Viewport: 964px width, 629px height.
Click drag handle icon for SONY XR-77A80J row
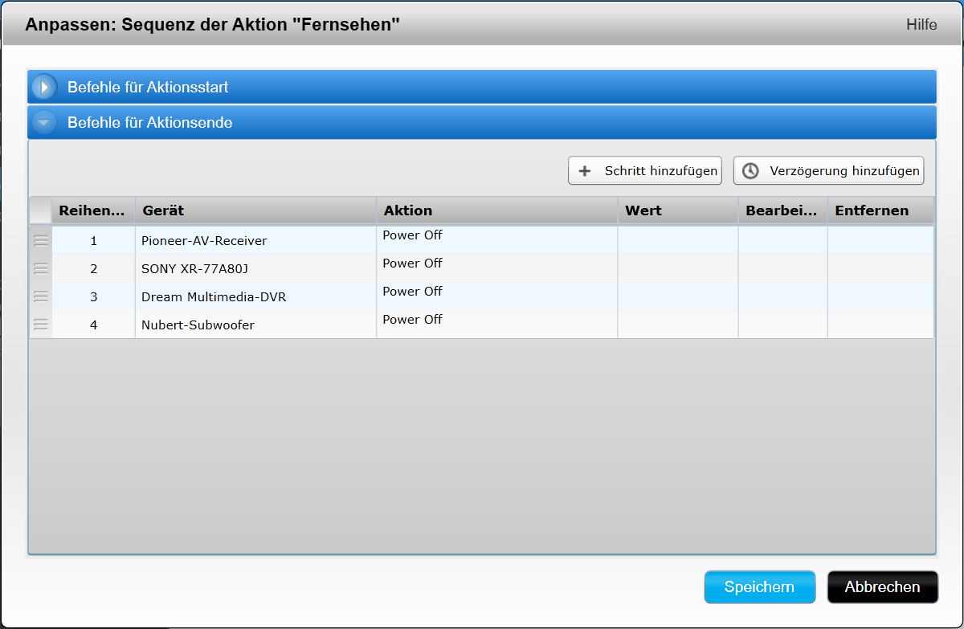click(41, 268)
